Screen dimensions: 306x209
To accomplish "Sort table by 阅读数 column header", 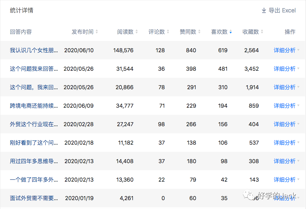I will click(125, 32).
